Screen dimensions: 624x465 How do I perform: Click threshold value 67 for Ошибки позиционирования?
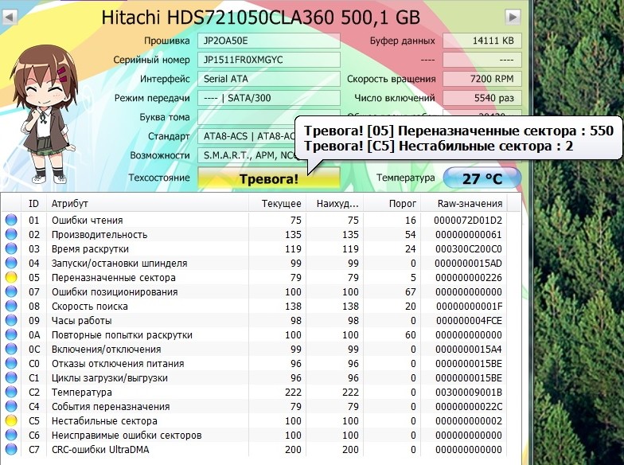click(x=411, y=291)
